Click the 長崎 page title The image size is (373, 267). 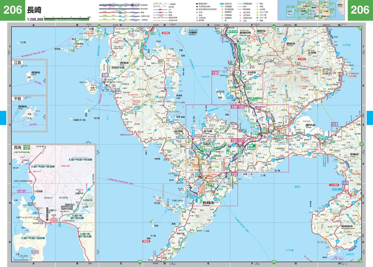[34, 10]
